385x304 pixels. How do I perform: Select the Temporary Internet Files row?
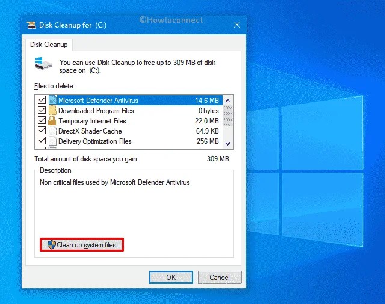(129, 121)
